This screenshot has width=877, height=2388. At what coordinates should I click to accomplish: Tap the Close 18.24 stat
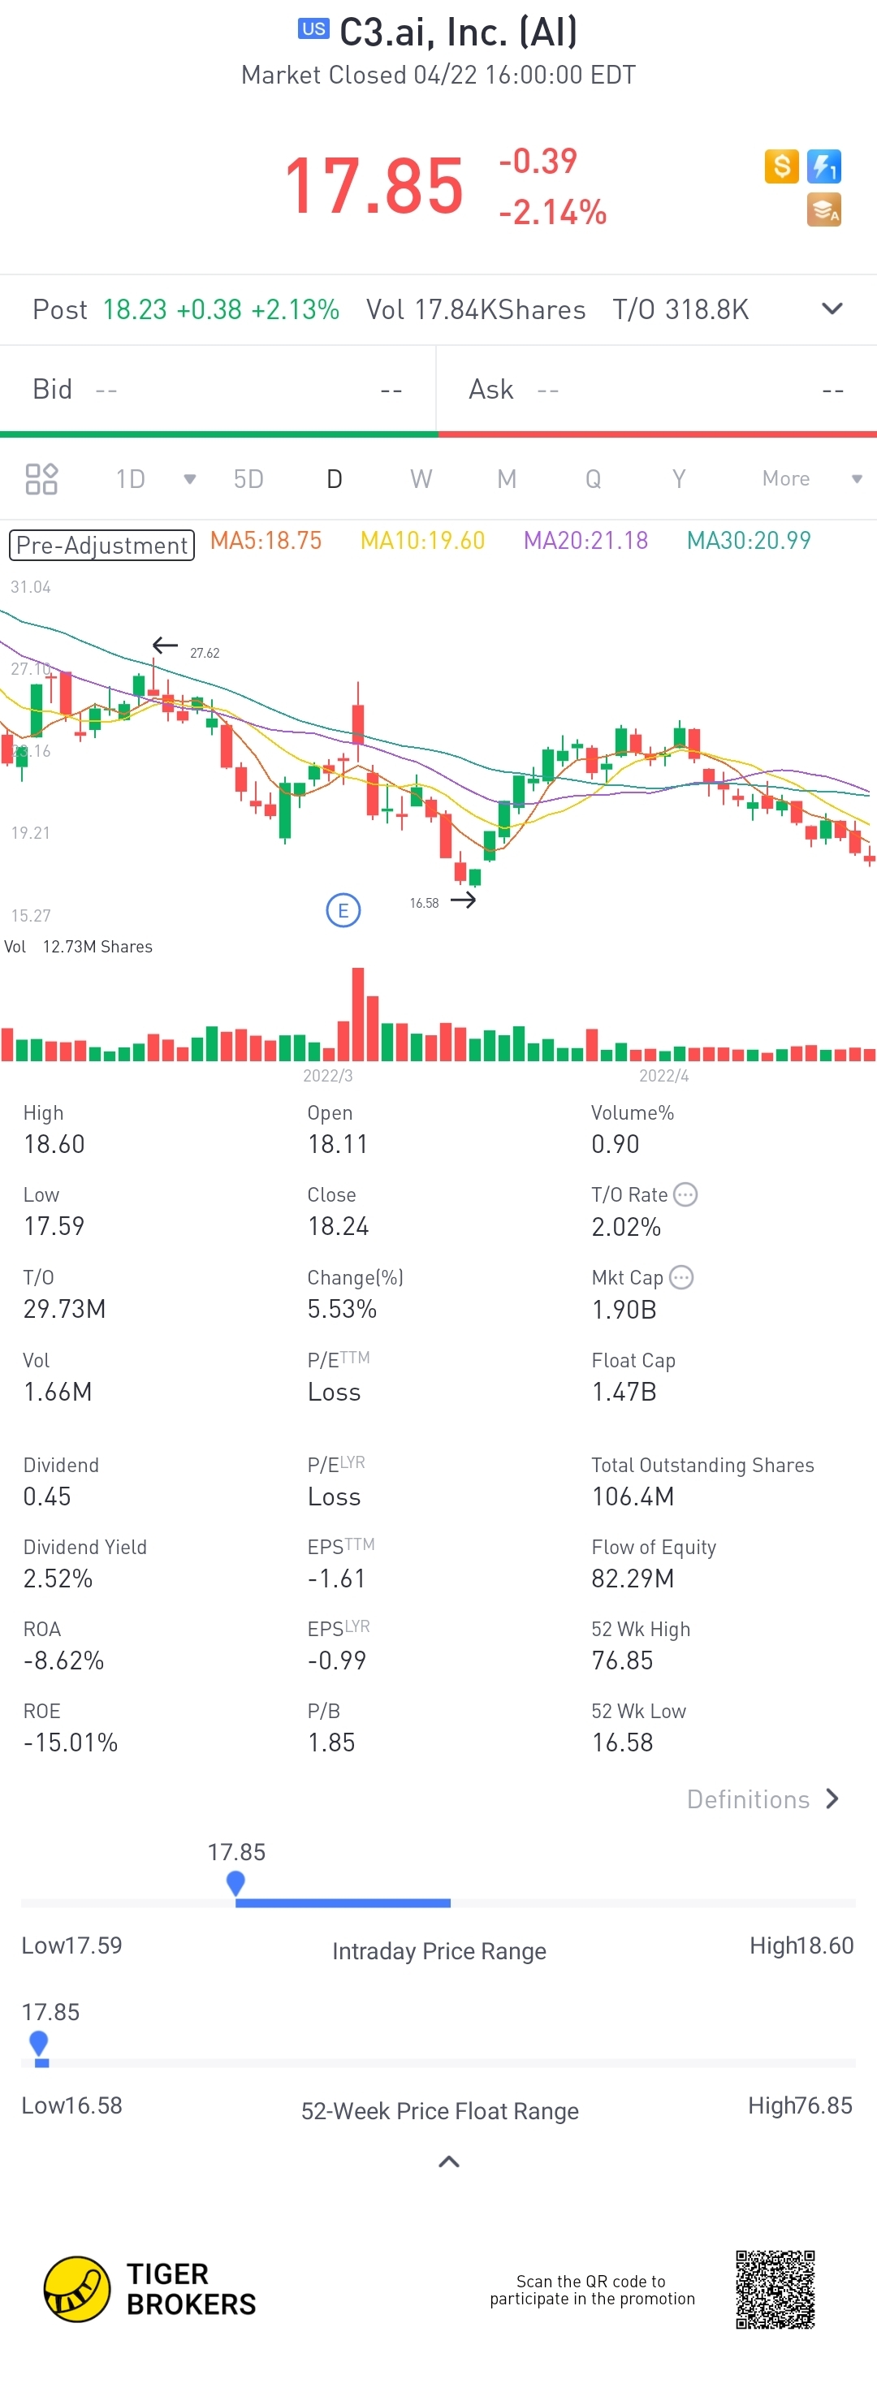339,1211
